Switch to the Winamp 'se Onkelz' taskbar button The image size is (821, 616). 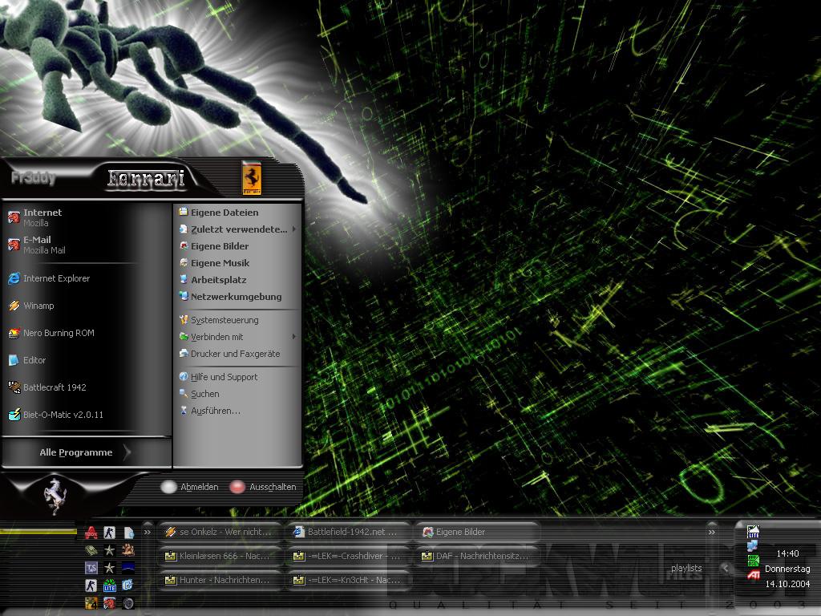(x=220, y=532)
